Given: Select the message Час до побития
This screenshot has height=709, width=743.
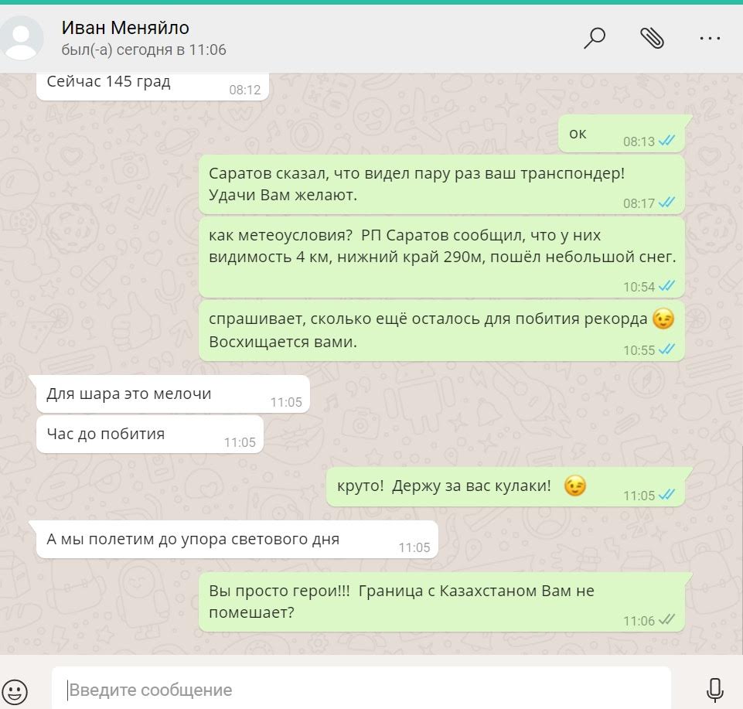Looking at the screenshot, I should tap(150, 435).
